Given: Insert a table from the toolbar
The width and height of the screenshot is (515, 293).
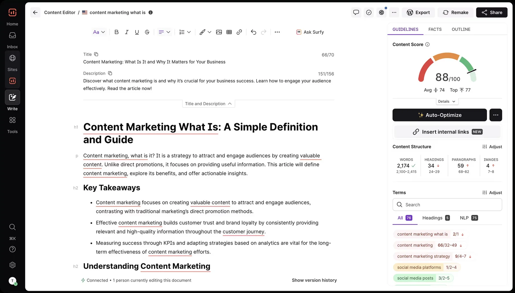Looking at the screenshot, I should click(x=229, y=32).
